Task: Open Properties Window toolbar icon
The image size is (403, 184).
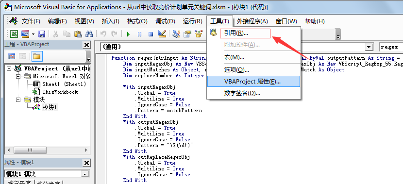Action: pos(187,34)
